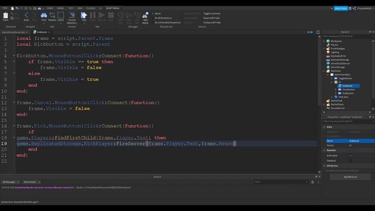
Task: Click the Workspace globe icon
Action: tap(328, 41)
